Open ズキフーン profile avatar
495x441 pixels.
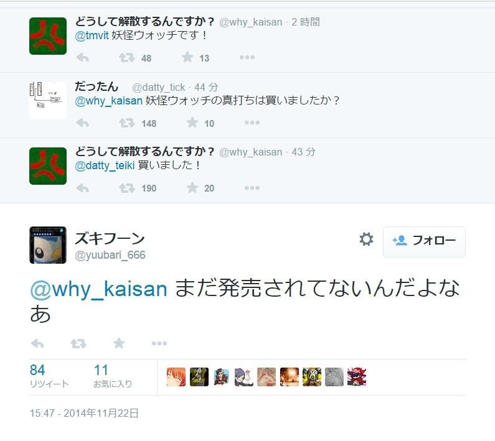[x=48, y=245]
